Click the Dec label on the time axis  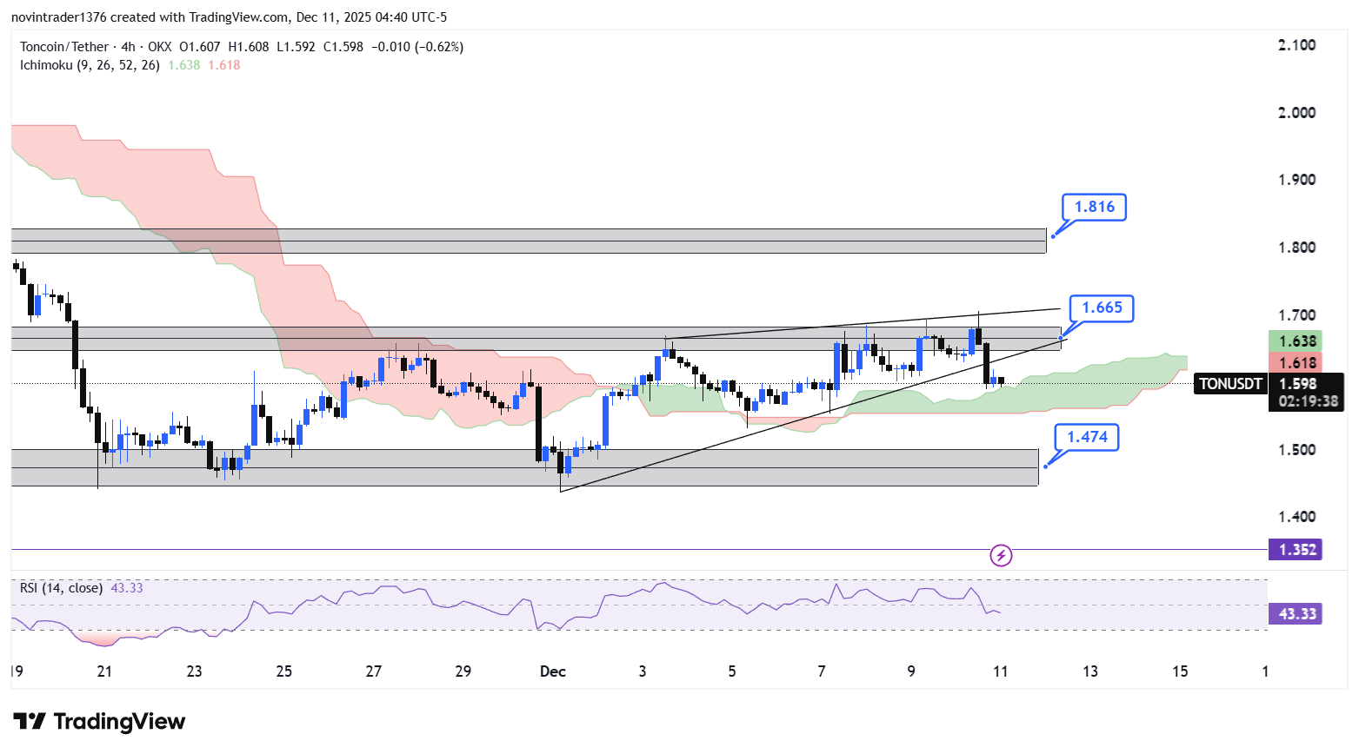(552, 671)
